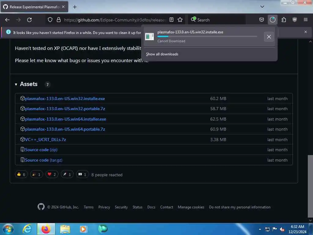This screenshot has height=235, width=313.
Task: Toggle the rocket reaction
Action: tap(67, 174)
